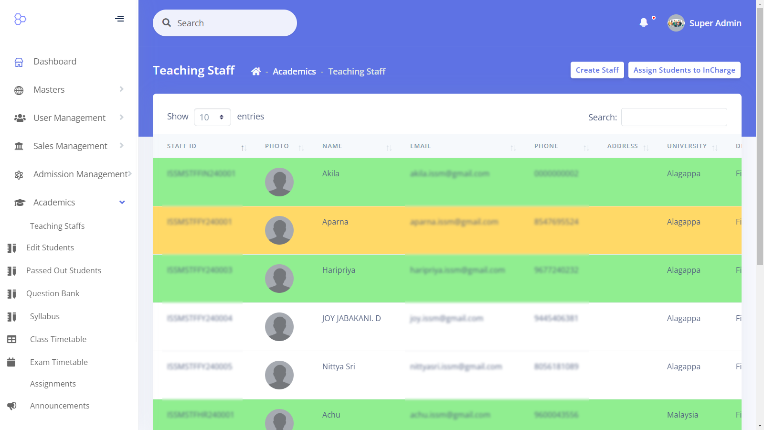Click the app logo icon
764x430 pixels.
click(20, 19)
